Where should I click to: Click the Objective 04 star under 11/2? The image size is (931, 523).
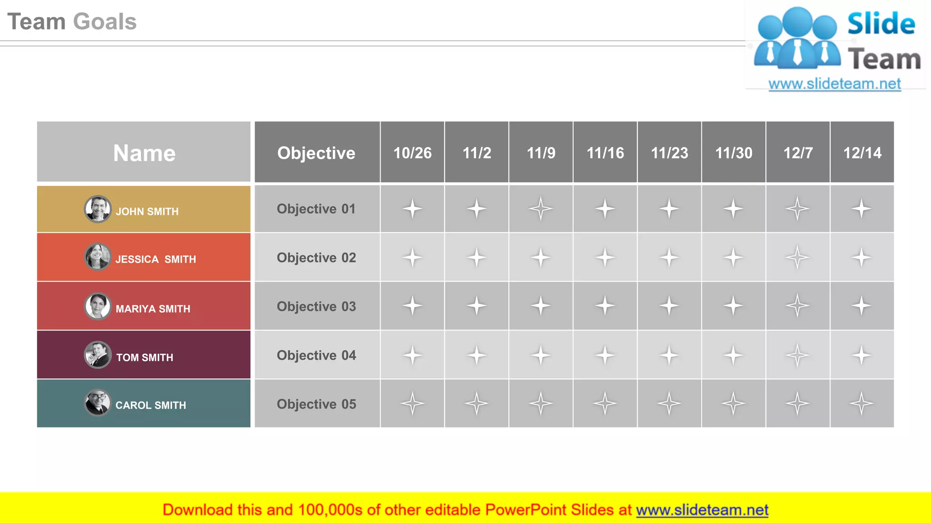point(476,355)
